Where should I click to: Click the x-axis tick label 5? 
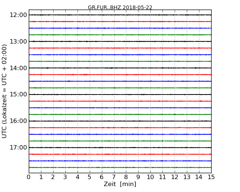pyautogui.click(x=90, y=177)
